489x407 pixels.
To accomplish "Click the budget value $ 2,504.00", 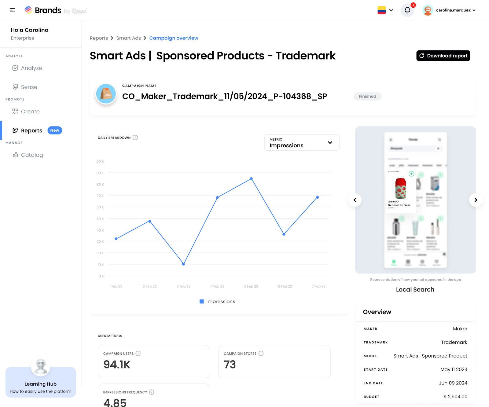I will pyautogui.click(x=455, y=397).
